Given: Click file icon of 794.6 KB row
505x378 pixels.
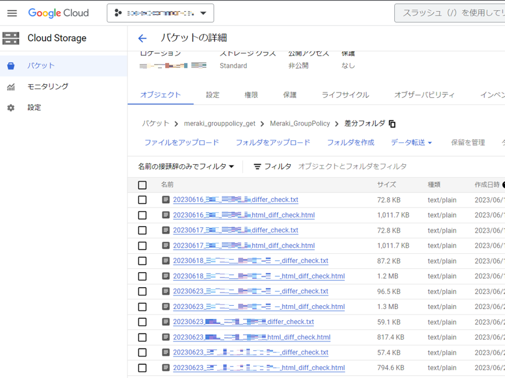Looking at the screenshot, I should tap(166, 367).
